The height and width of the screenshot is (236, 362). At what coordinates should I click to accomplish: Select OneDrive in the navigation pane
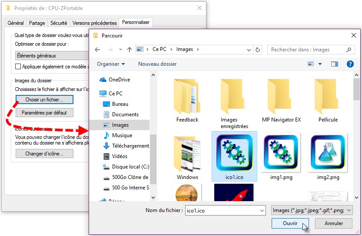point(119,80)
